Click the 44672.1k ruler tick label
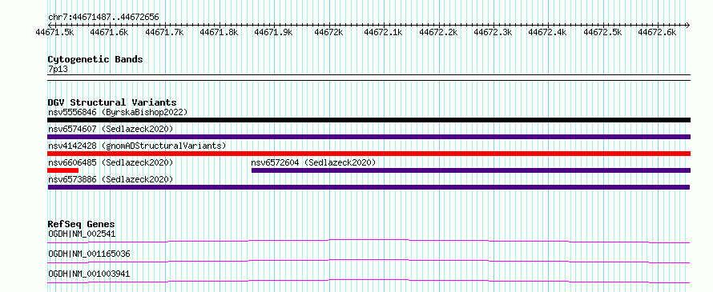 click(x=383, y=32)
